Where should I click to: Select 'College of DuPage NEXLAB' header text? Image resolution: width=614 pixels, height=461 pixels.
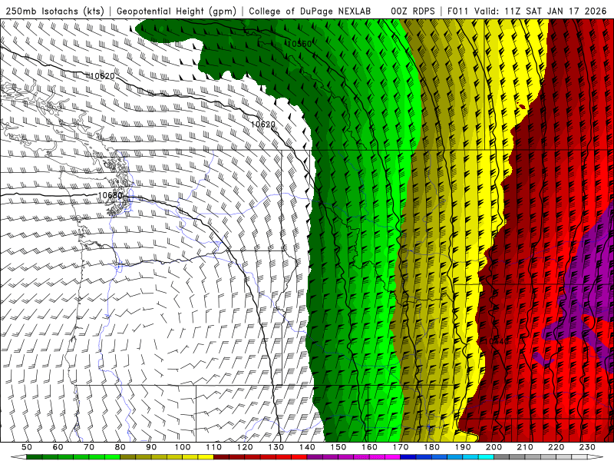pyautogui.click(x=310, y=11)
